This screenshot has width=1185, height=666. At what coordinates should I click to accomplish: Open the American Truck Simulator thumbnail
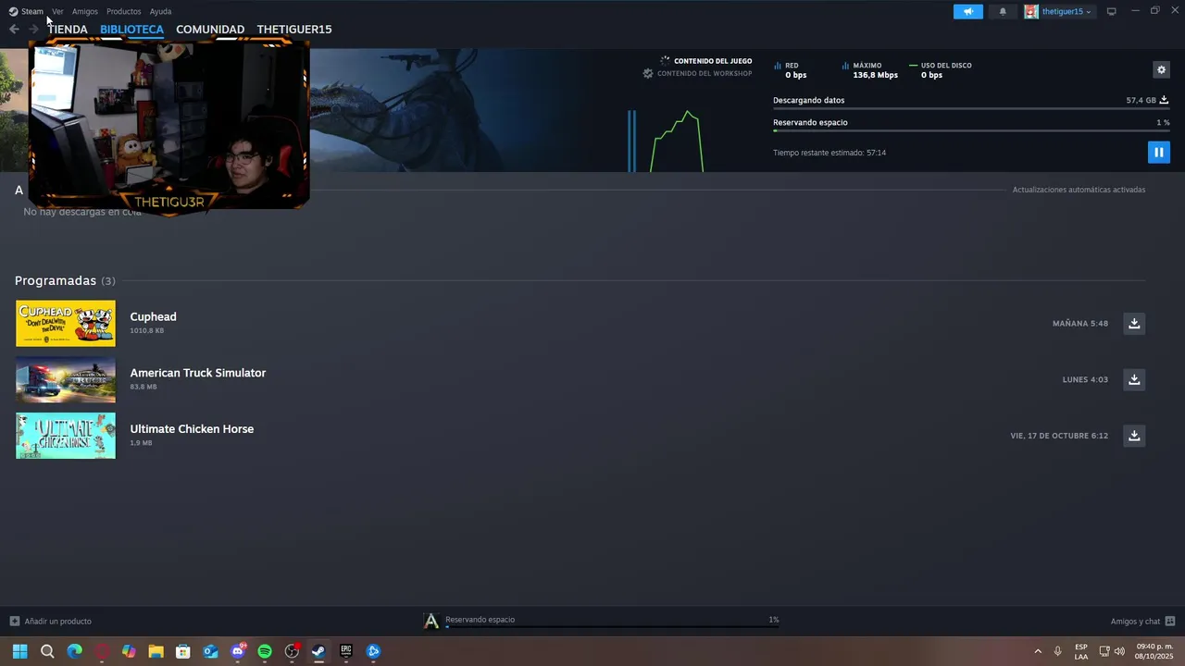pyautogui.click(x=66, y=379)
